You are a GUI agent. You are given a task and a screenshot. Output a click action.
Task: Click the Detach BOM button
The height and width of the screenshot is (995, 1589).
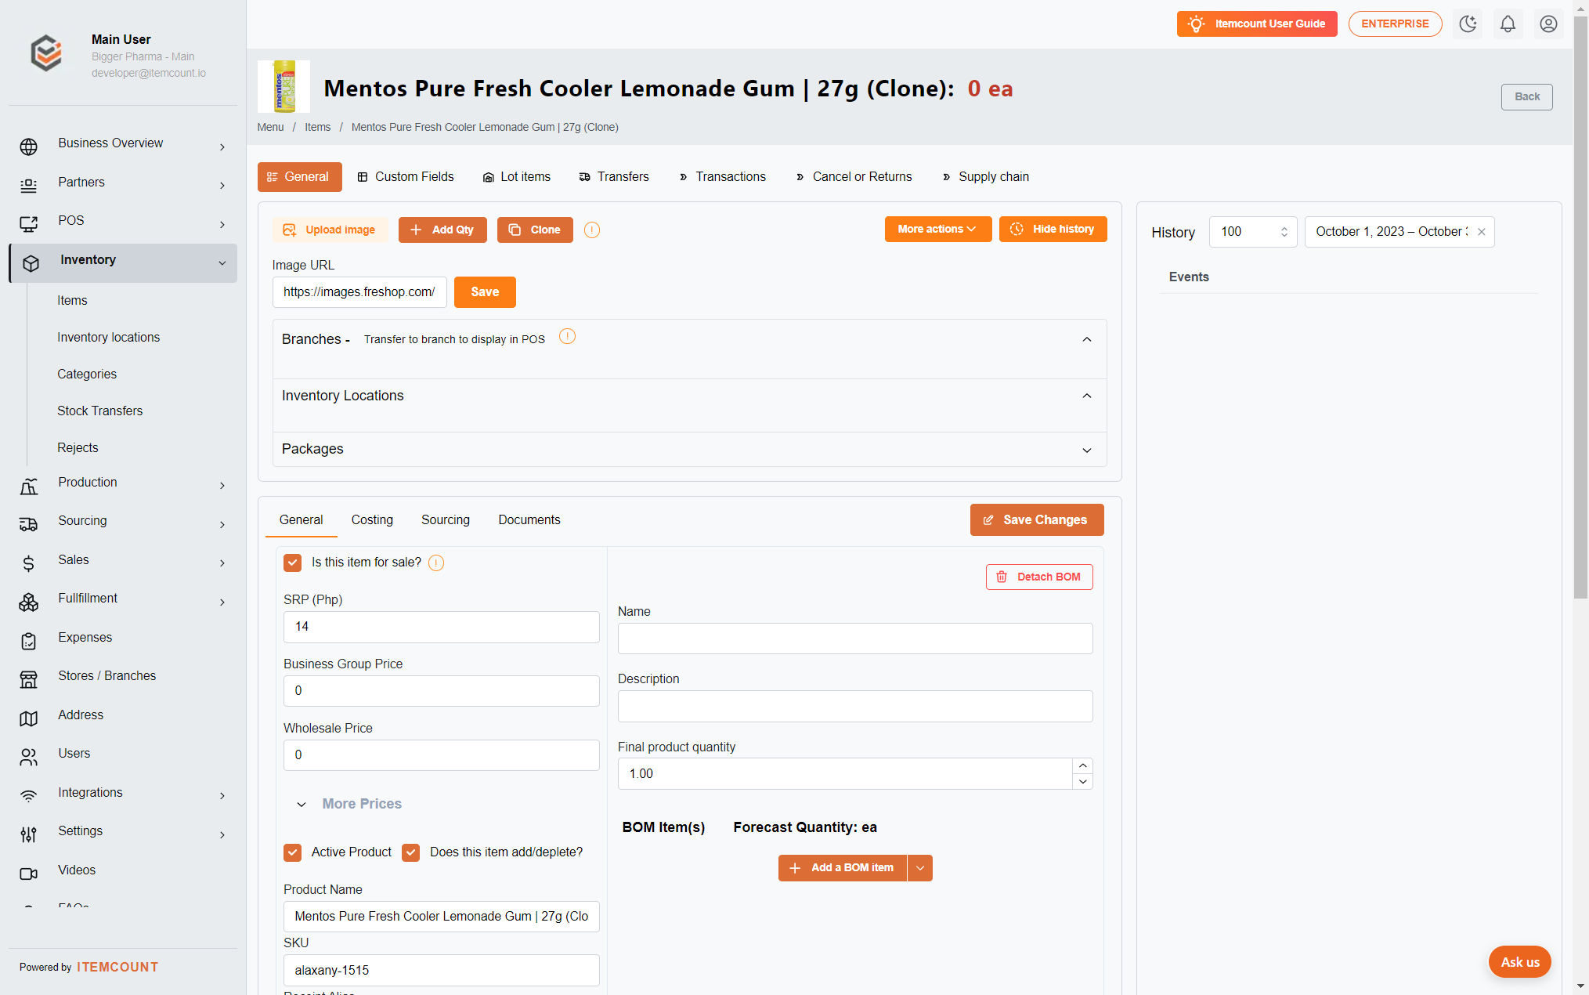pyautogui.click(x=1039, y=577)
